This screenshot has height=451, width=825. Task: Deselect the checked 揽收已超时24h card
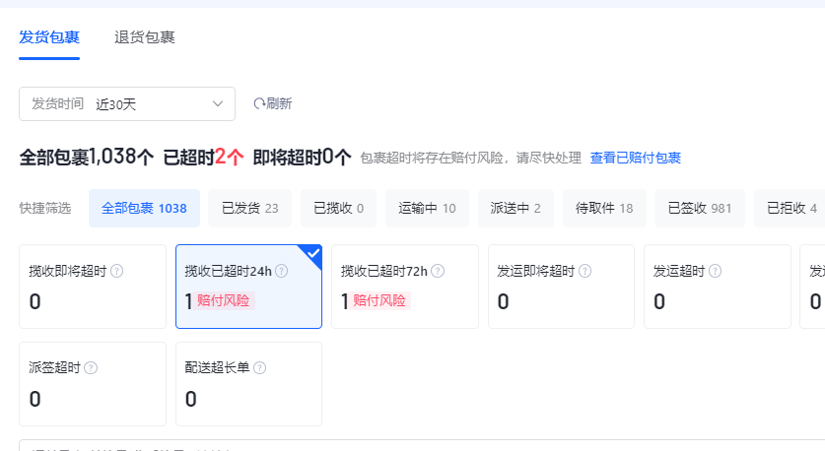pyautogui.click(x=248, y=287)
